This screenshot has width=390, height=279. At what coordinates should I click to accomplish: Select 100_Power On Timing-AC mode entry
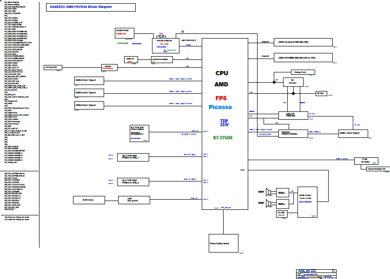(x=17, y=217)
